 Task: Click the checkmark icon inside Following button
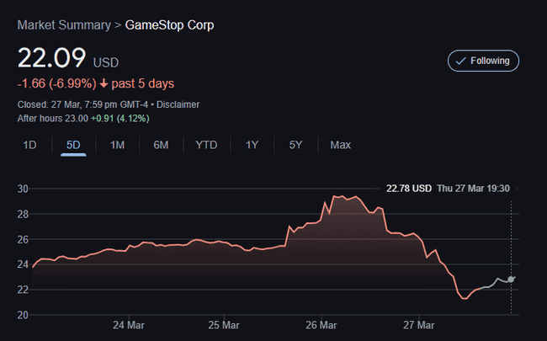click(460, 61)
